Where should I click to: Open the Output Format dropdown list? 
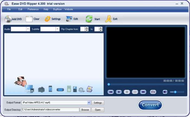pyautogui.click(x=89, y=103)
